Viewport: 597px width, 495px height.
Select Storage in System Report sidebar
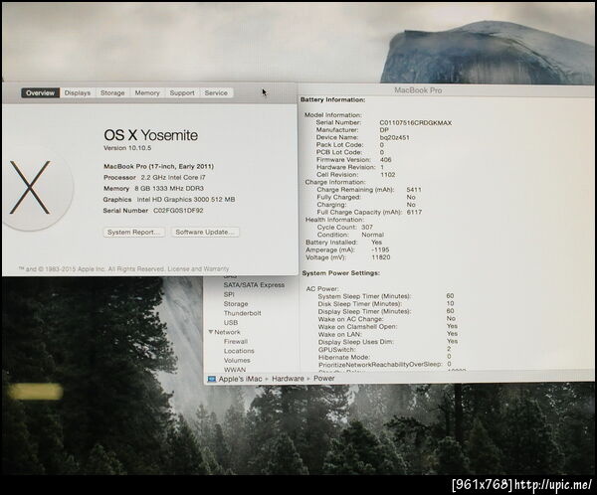tap(236, 304)
